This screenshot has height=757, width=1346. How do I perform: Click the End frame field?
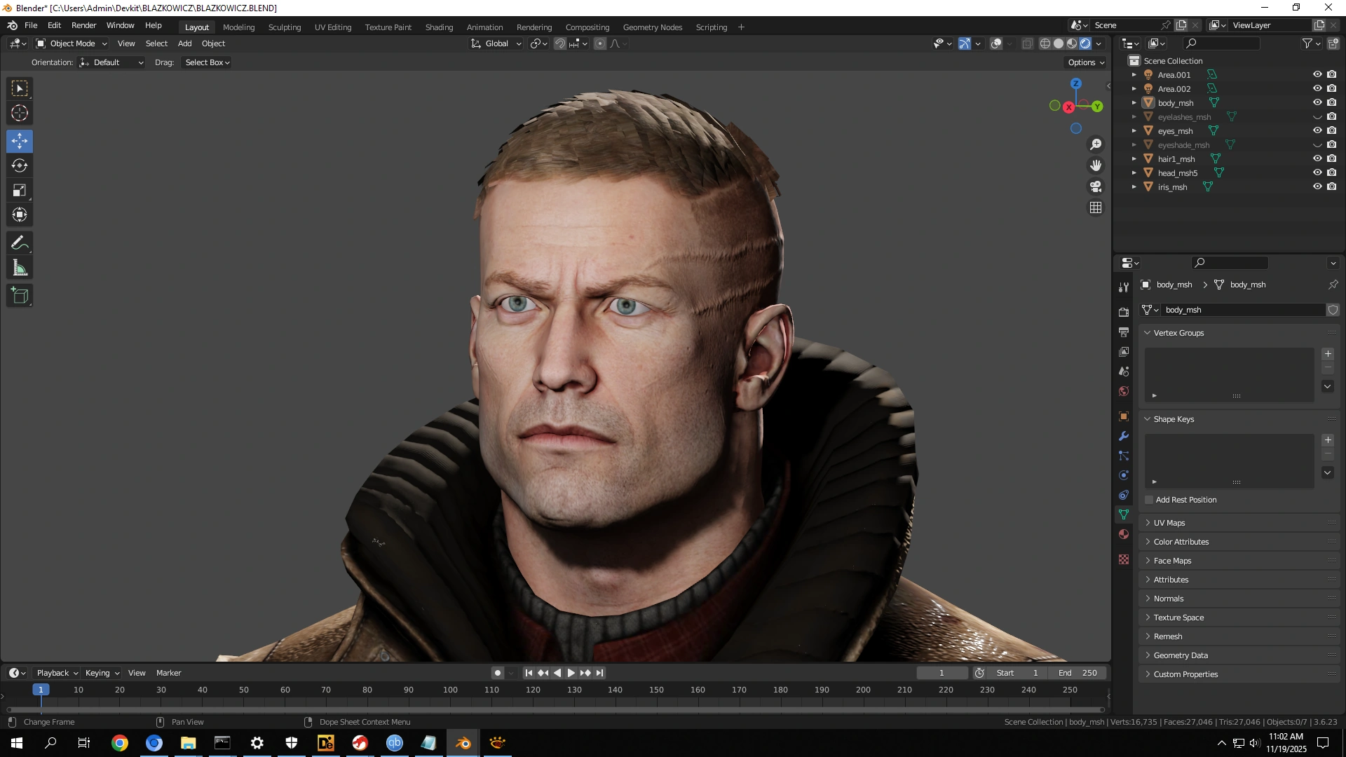tap(1078, 673)
